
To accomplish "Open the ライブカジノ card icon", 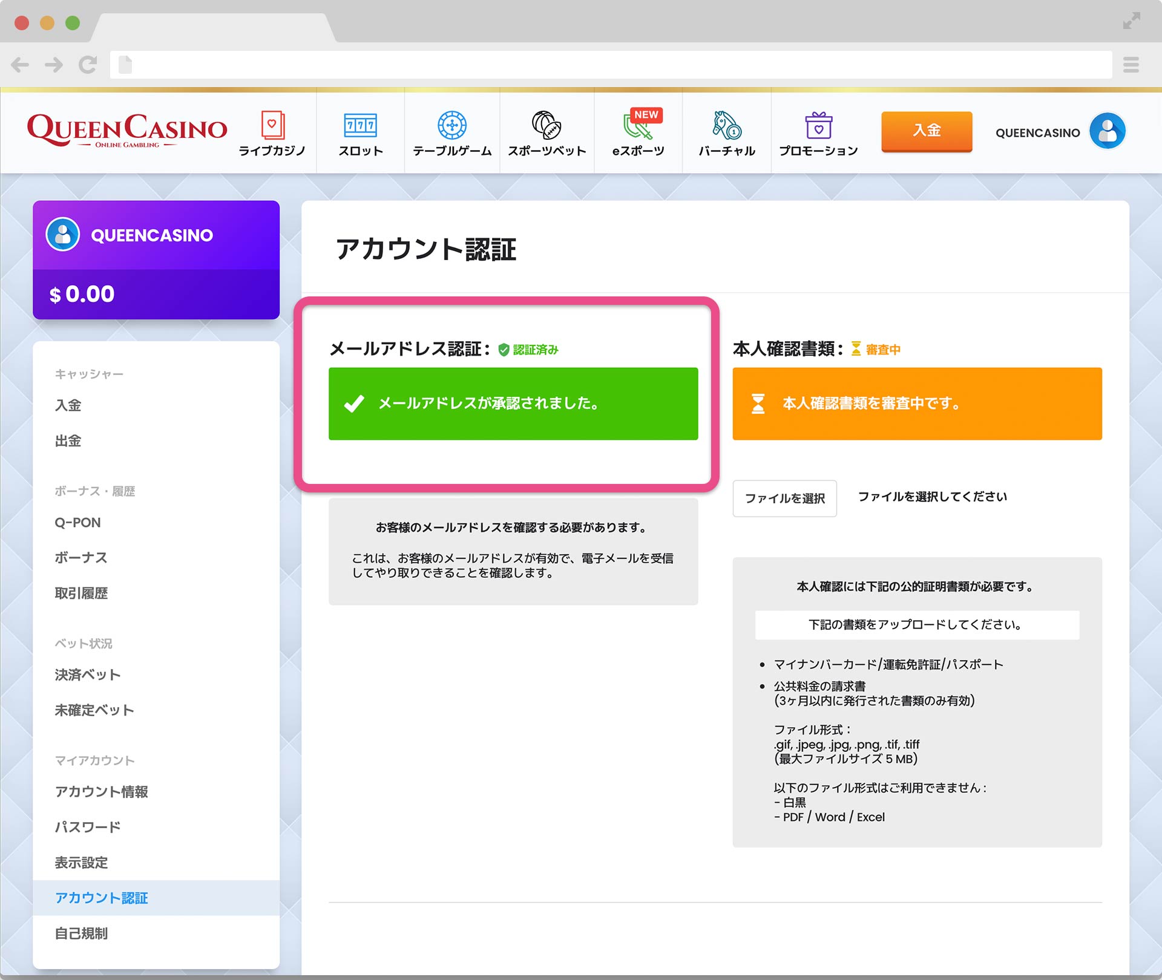I will pyautogui.click(x=272, y=125).
